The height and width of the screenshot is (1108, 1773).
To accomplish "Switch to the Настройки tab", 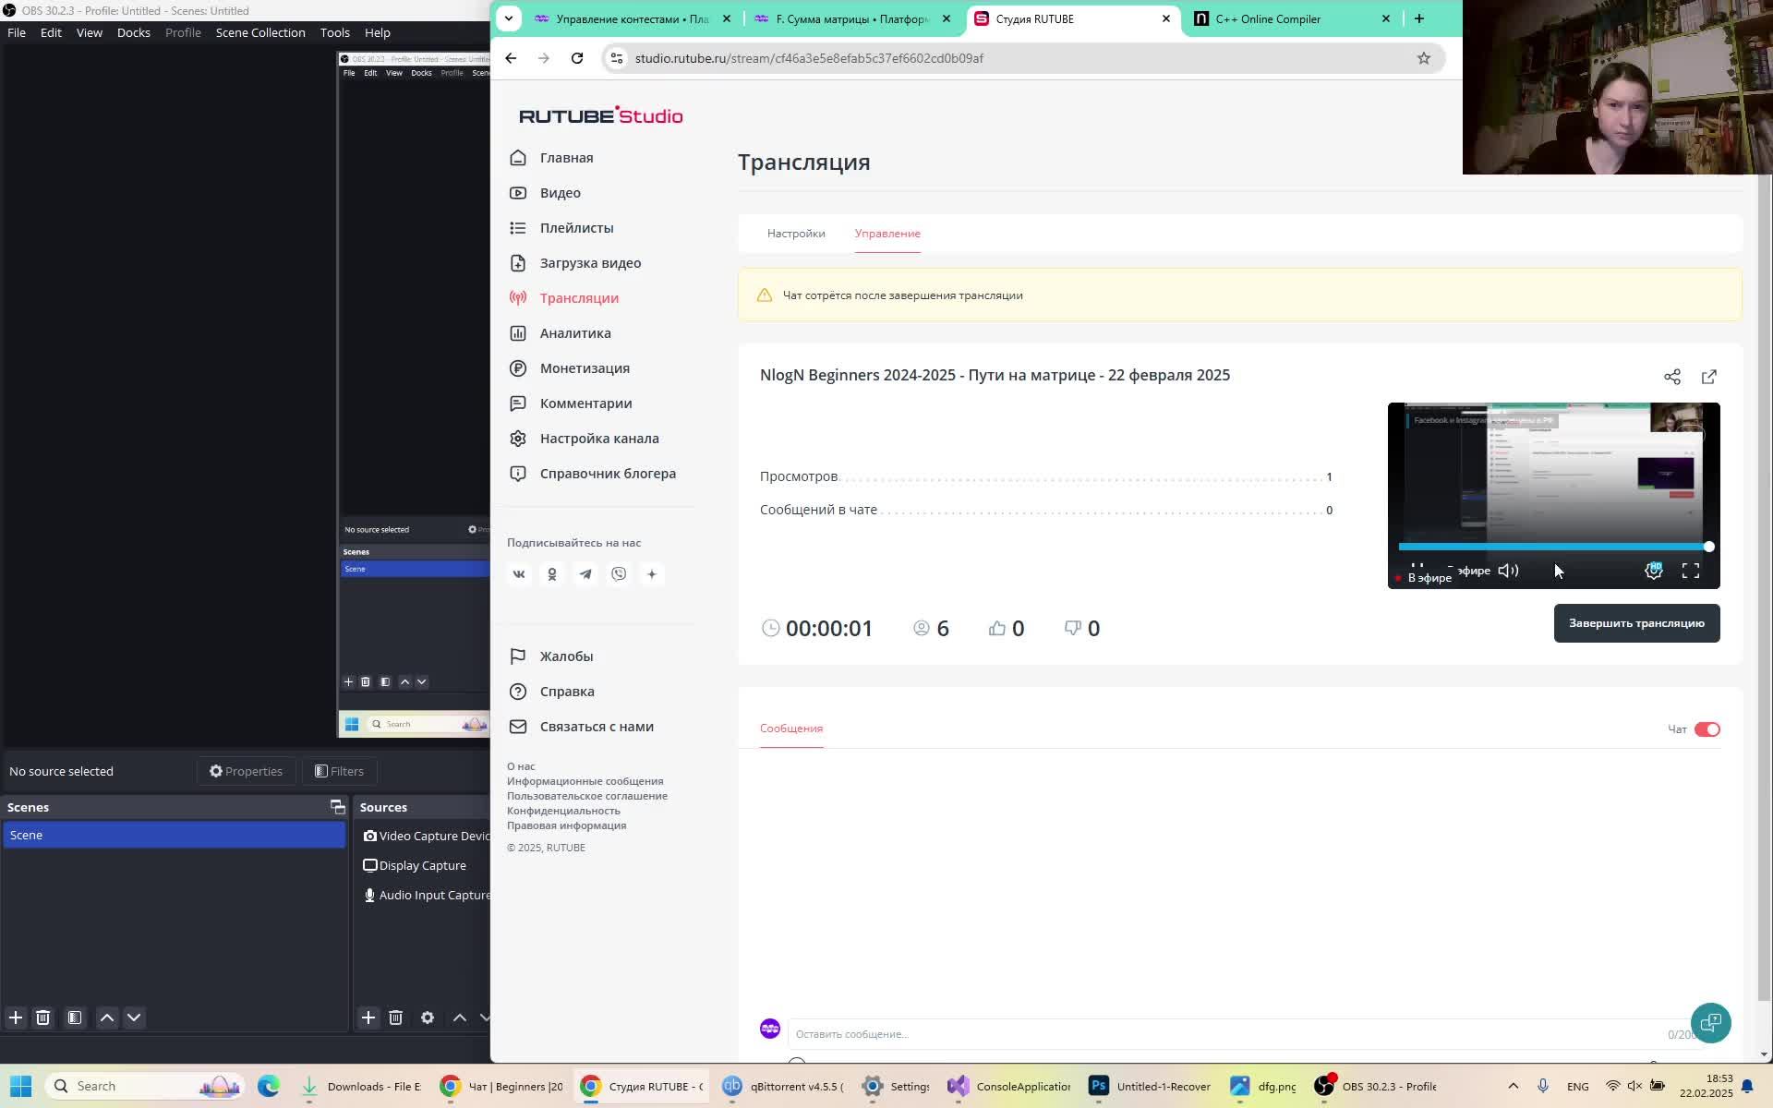I will (x=795, y=234).
